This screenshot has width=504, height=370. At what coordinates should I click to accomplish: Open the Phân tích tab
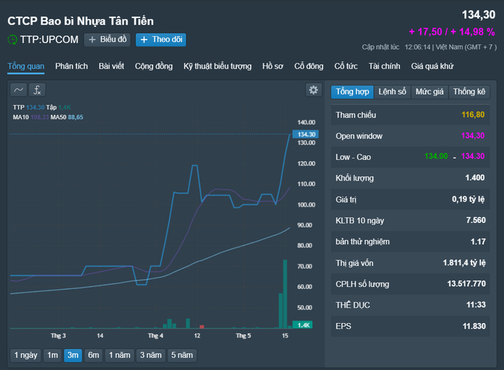tap(71, 66)
